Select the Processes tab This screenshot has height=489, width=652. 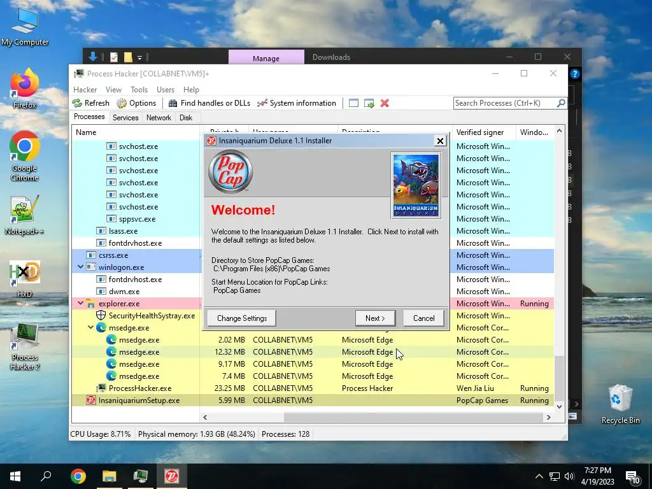coord(89,117)
